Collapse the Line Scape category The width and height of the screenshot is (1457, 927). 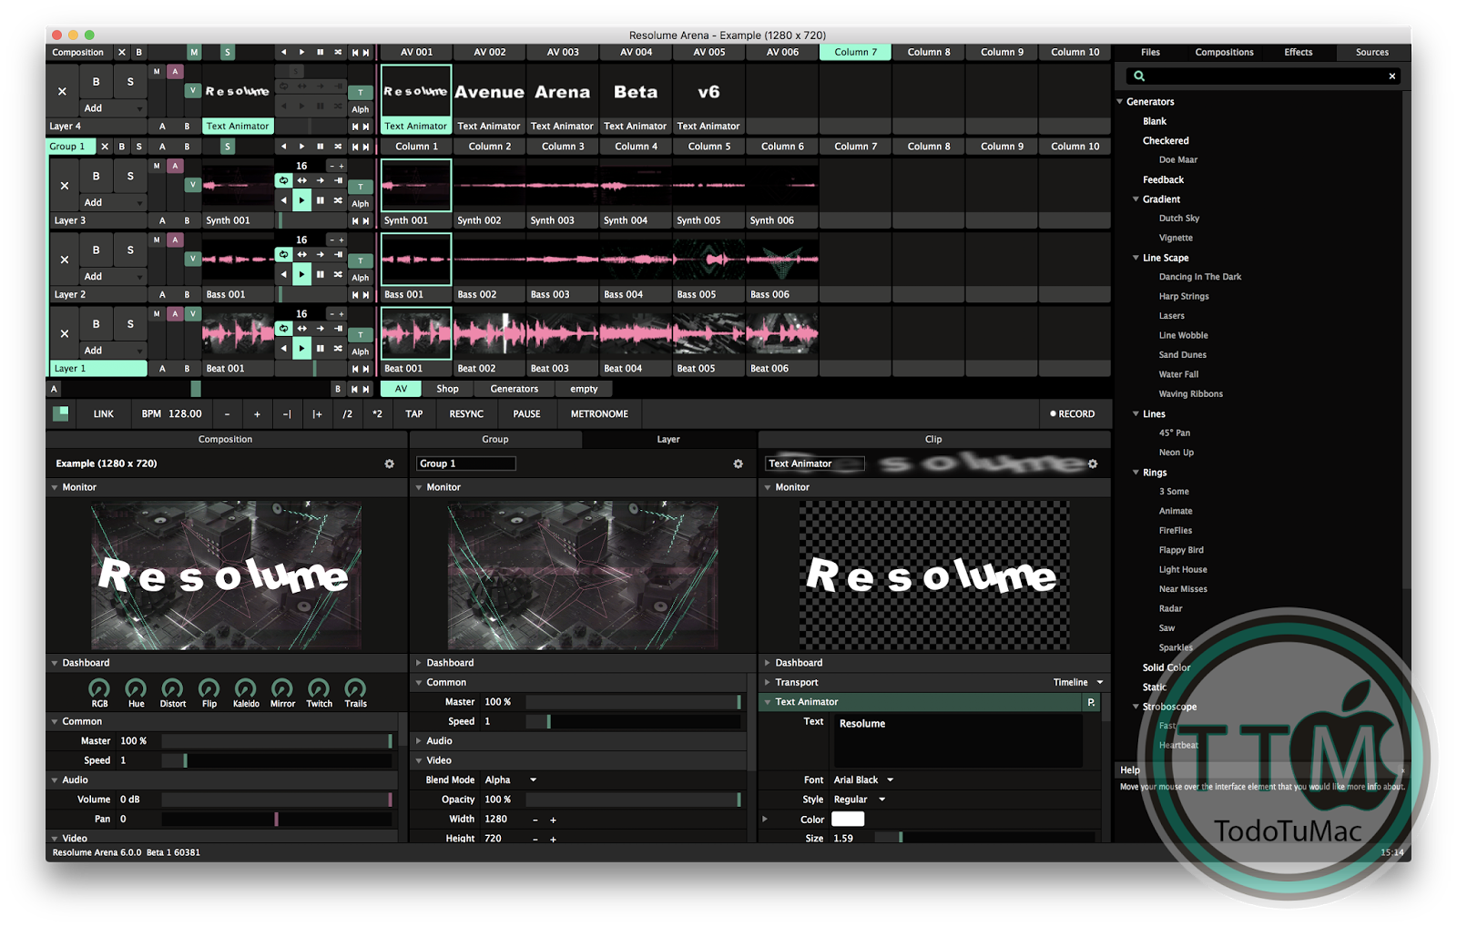point(1136,258)
